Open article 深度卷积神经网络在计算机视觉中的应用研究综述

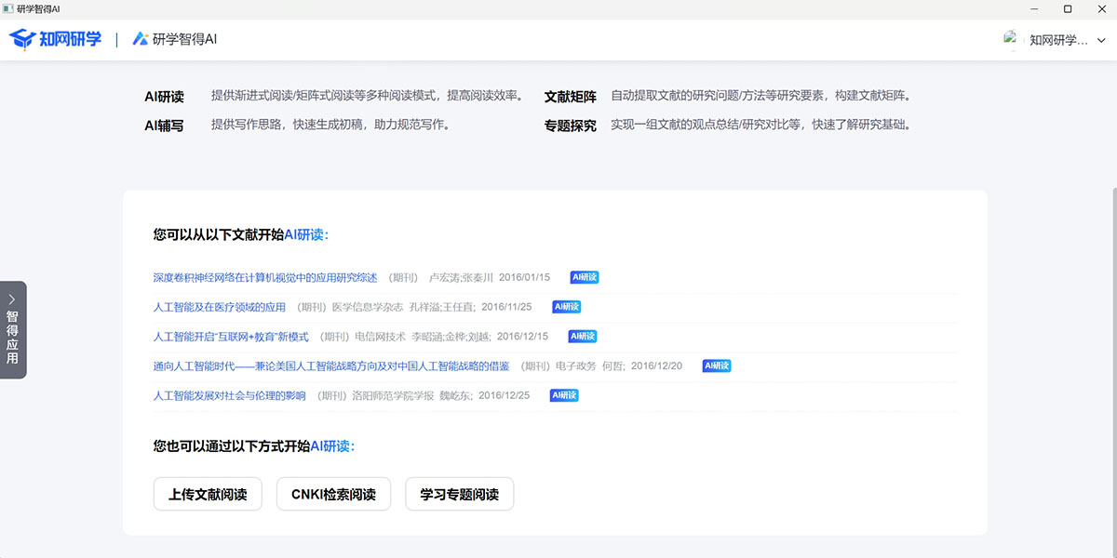pos(265,277)
